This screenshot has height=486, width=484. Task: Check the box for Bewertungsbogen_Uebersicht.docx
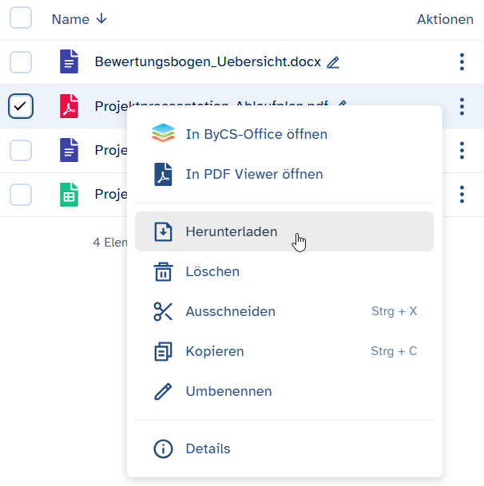click(21, 62)
